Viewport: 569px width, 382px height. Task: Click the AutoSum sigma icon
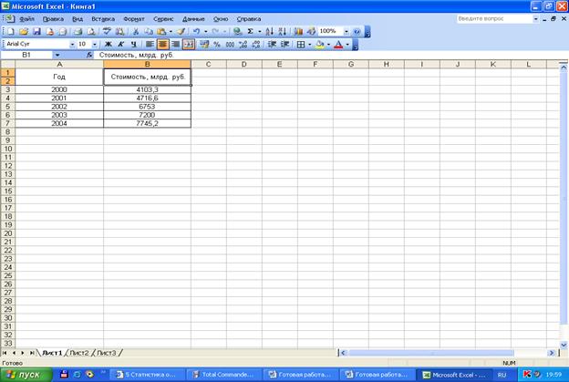[251, 32]
